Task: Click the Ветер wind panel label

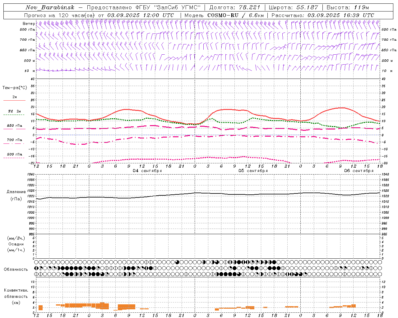Action: [29, 24]
